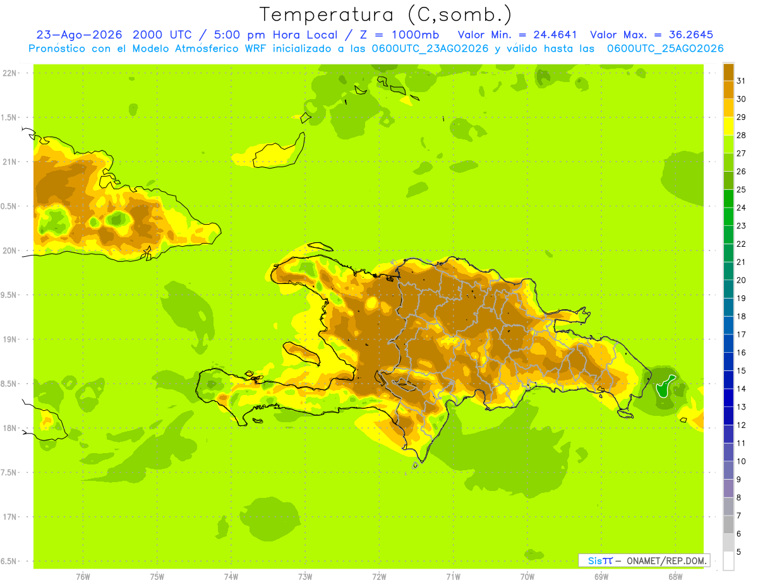
Task: Click the title "Temperatura (C,somb.)"
Action: (x=386, y=15)
